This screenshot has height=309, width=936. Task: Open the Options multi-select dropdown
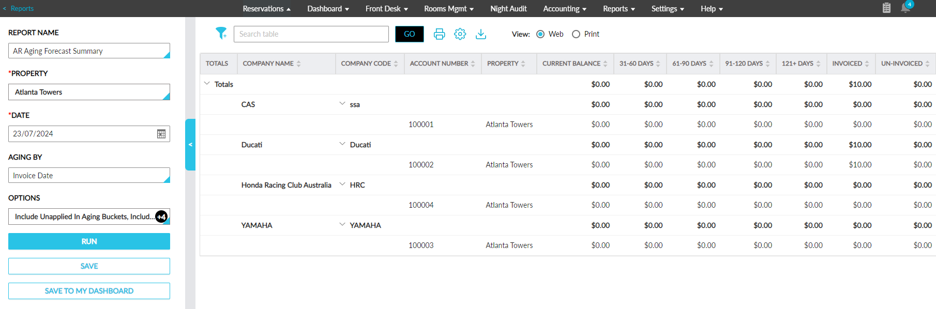(x=89, y=217)
